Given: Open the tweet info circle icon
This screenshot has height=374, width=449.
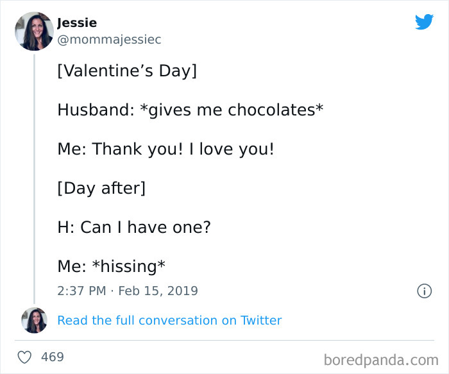Looking at the screenshot, I should 424,291.
